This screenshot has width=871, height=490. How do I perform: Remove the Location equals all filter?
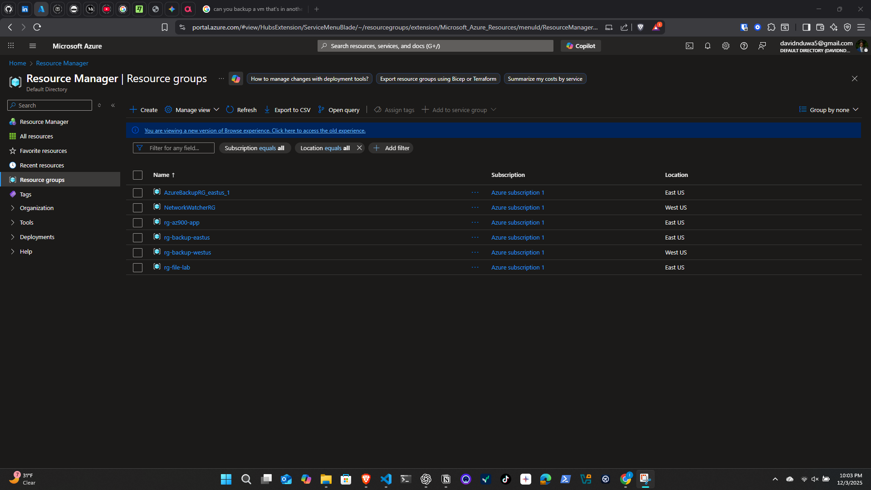pos(359,148)
